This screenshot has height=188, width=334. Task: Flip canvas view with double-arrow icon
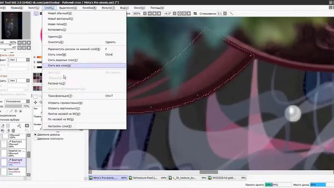[195, 14]
